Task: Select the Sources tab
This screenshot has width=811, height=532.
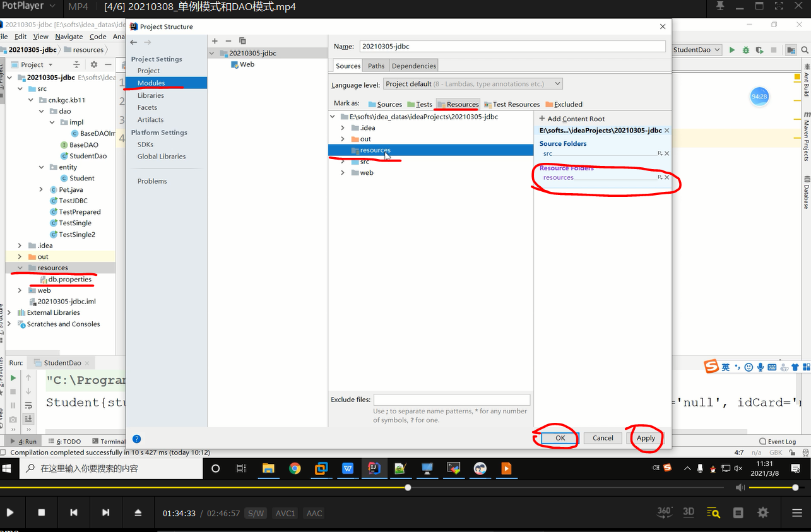Action: [x=348, y=66]
